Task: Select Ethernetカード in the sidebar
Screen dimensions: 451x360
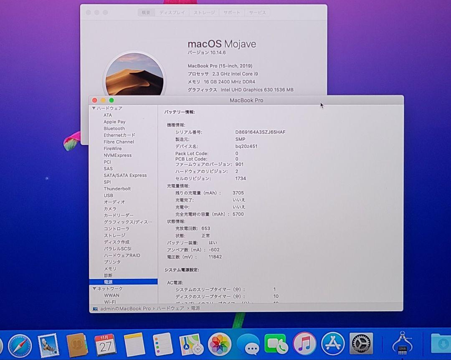Action: (x=119, y=135)
